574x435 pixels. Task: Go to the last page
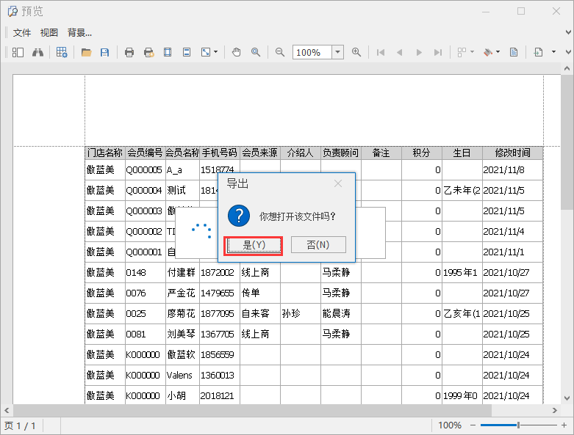pos(438,52)
